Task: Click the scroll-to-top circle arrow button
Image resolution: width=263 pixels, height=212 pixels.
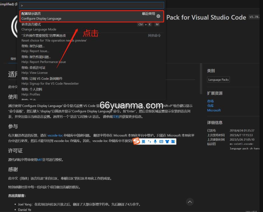Action: [190, 202]
